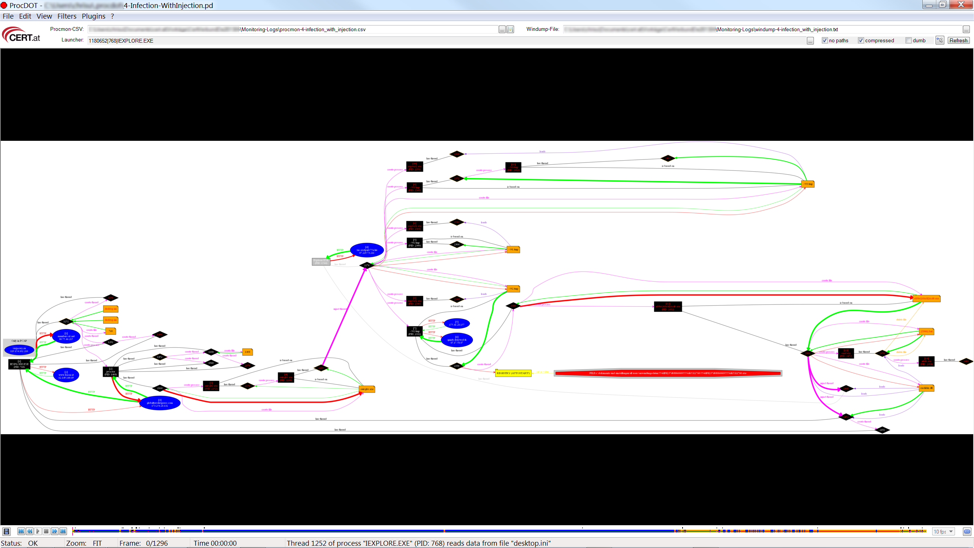Select the www.forsas.it server node
The image size is (974, 548).
point(66,375)
